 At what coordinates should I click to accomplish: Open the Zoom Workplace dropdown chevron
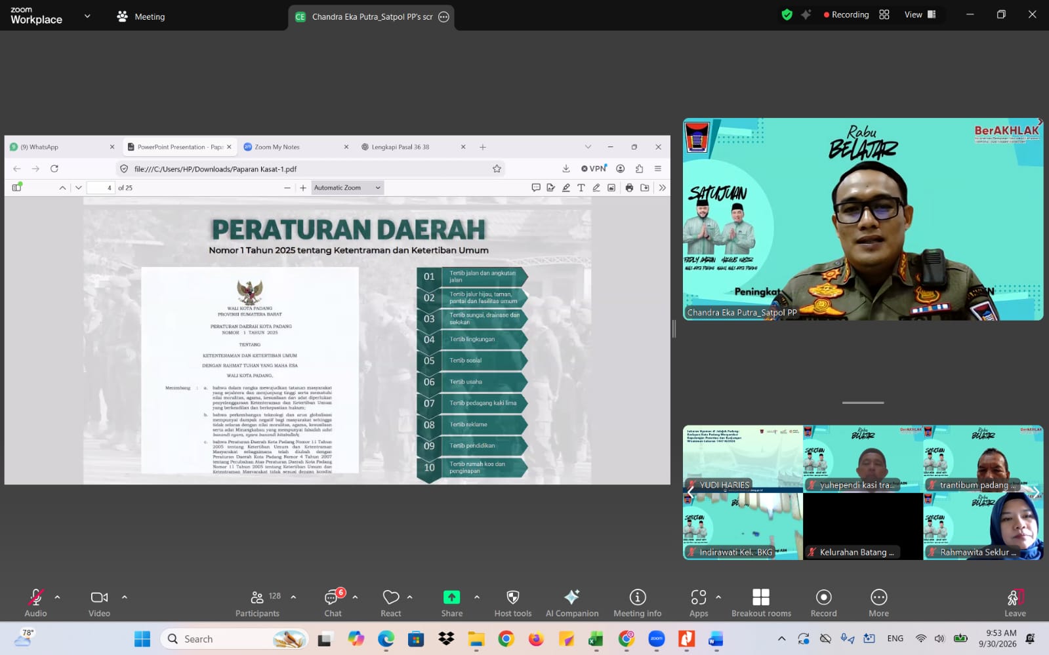pos(87,16)
